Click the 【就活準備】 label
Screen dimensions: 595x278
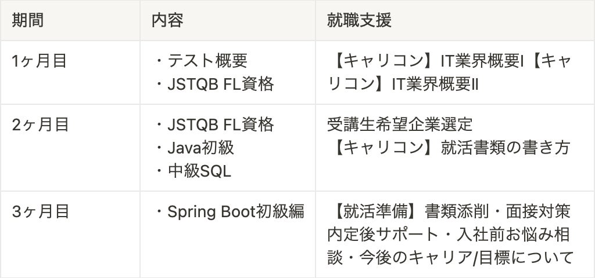(376, 212)
